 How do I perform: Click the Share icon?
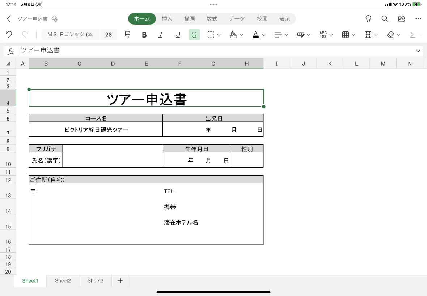coord(402,19)
